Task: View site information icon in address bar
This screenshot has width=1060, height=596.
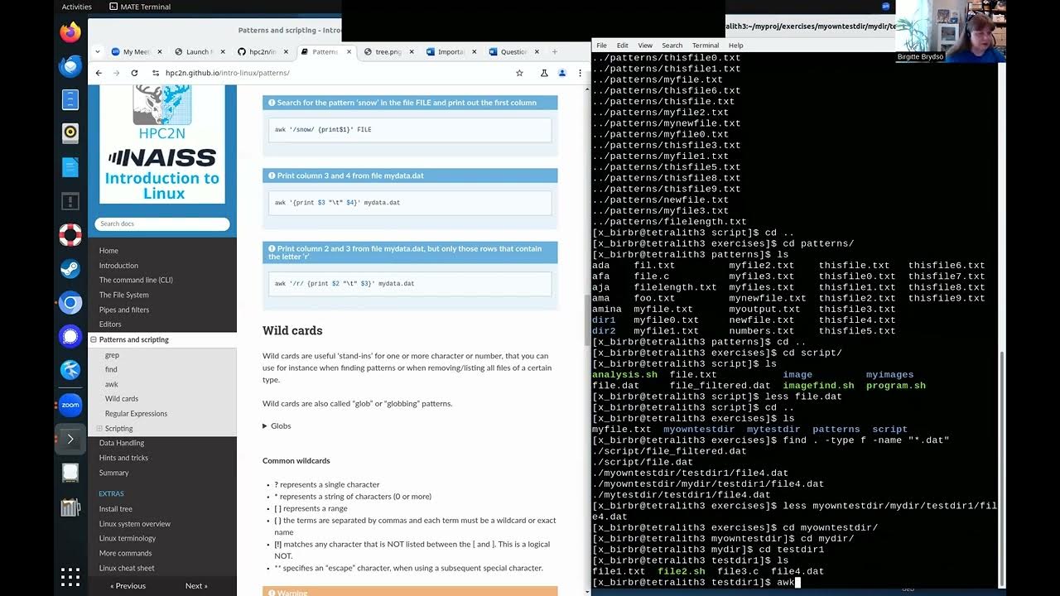Action: click(156, 73)
